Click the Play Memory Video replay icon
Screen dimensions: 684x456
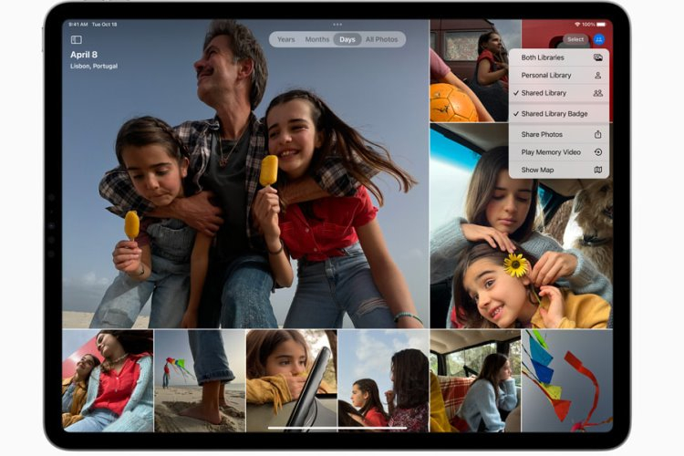pos(597,152)
